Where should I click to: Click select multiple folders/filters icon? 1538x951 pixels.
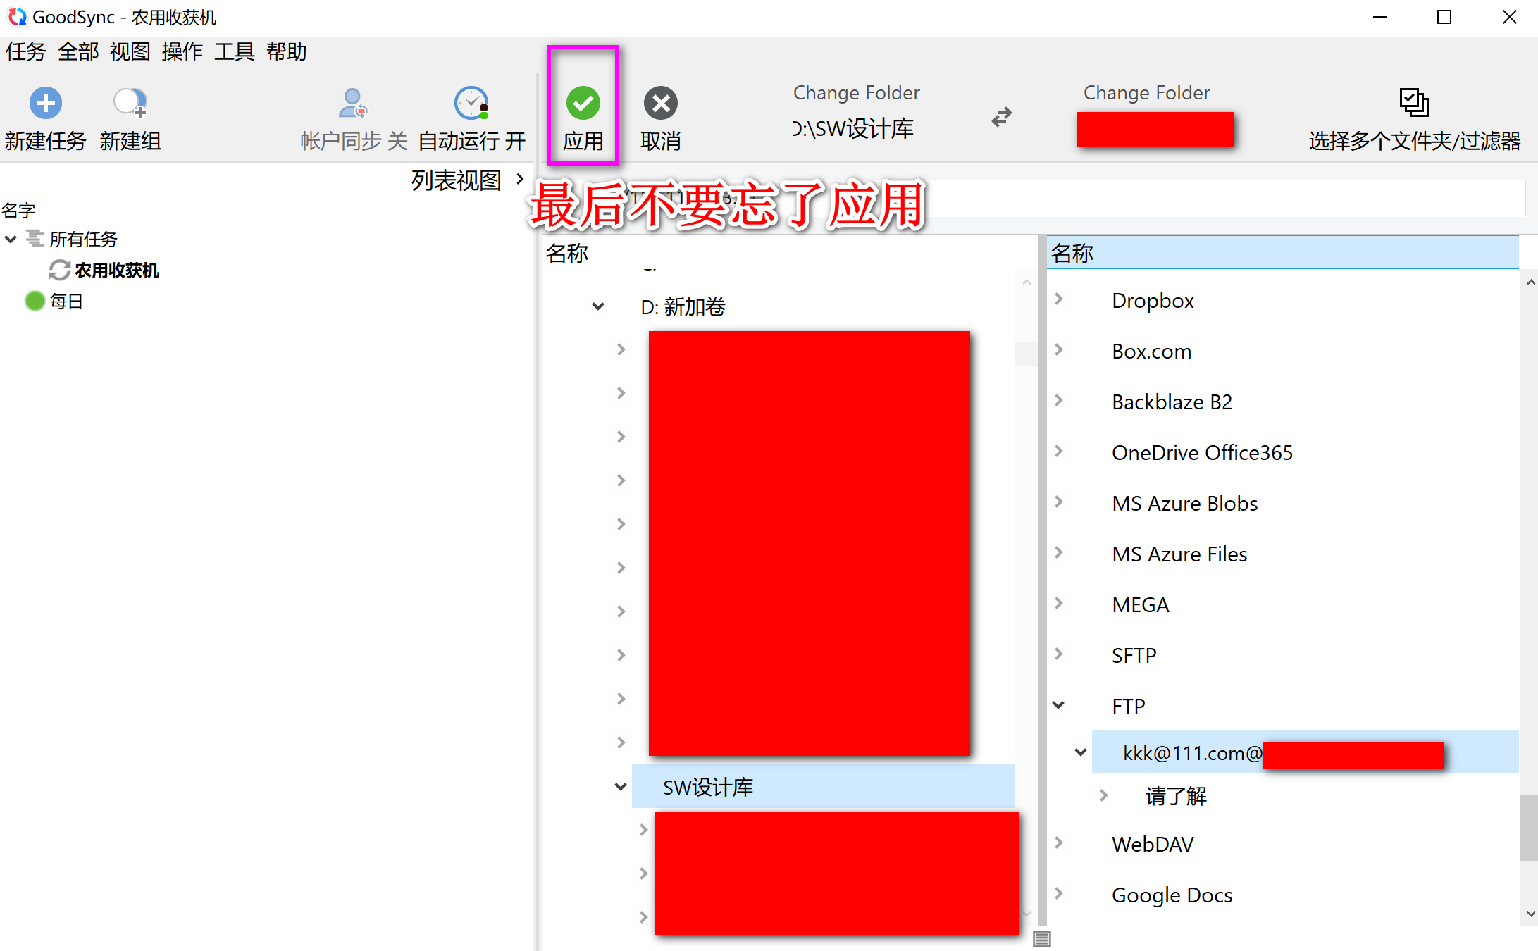1414,103
